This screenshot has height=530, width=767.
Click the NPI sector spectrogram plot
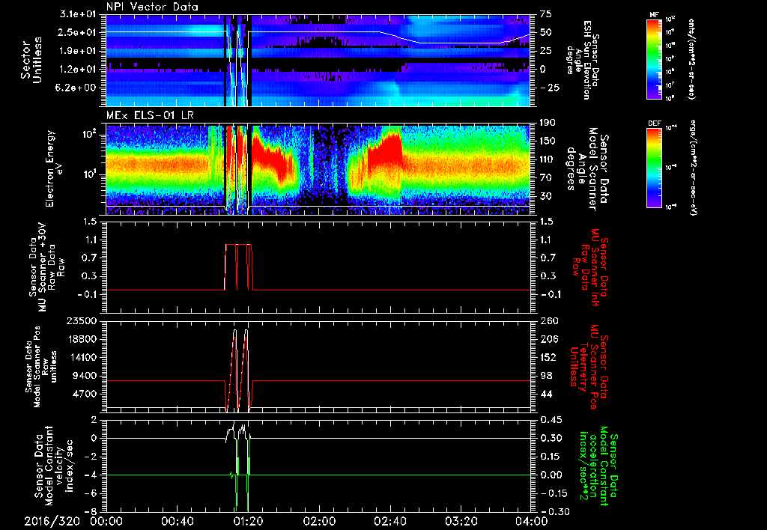[318, 60]
